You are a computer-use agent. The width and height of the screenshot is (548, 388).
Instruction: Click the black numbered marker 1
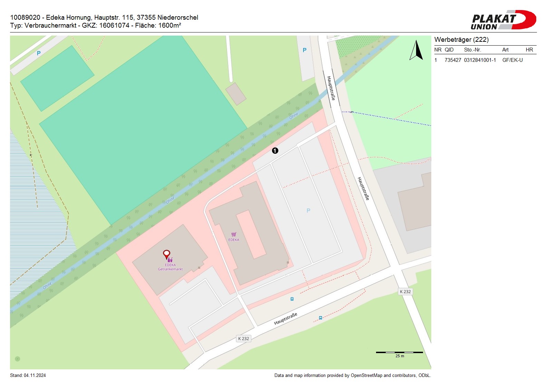pyautogui.click(x=275, y=151)
